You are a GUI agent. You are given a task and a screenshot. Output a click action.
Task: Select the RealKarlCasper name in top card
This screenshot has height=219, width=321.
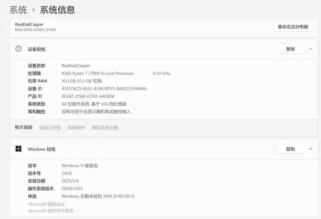pos(29,25)
